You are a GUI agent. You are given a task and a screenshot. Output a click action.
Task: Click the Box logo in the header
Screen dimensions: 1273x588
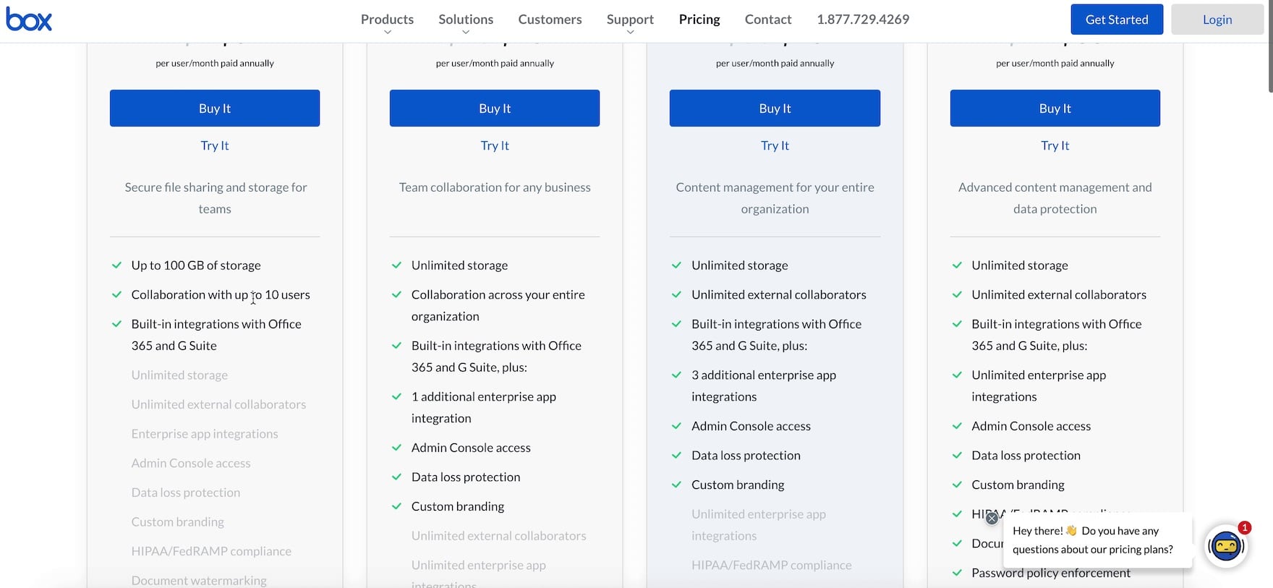point(29,20)
